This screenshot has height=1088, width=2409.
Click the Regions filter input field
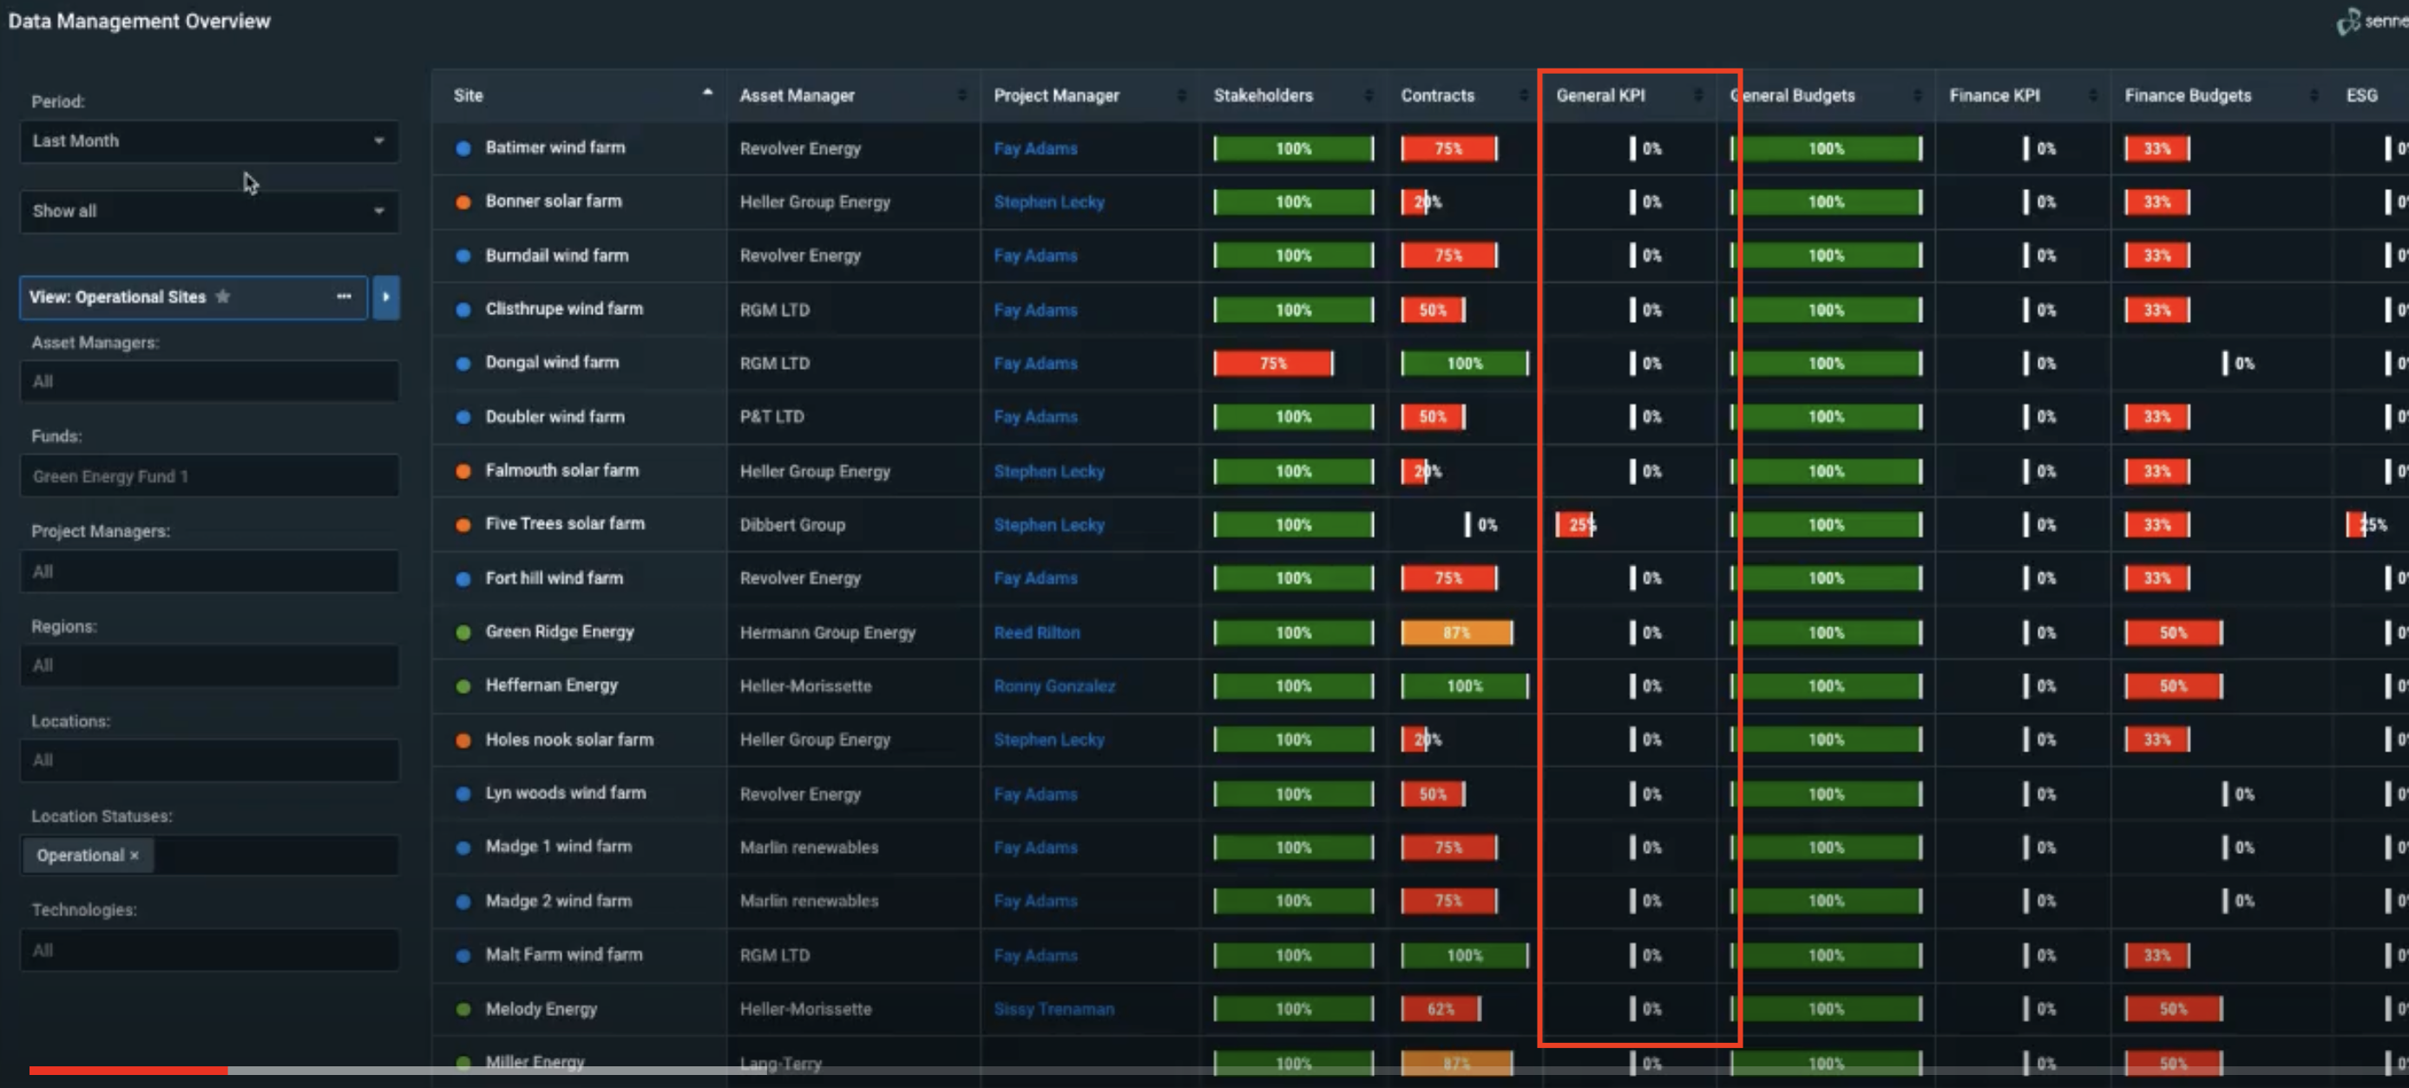208,665
